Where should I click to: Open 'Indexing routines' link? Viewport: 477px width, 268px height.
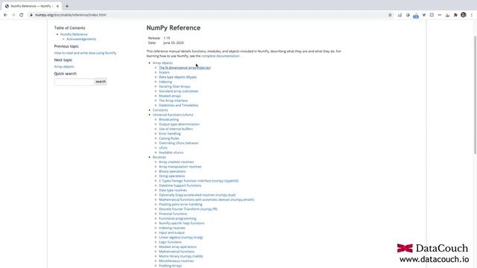click(x=172, y=228)
